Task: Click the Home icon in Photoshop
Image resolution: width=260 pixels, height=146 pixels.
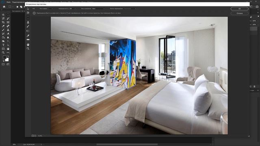Action: (x=4, y=7)
